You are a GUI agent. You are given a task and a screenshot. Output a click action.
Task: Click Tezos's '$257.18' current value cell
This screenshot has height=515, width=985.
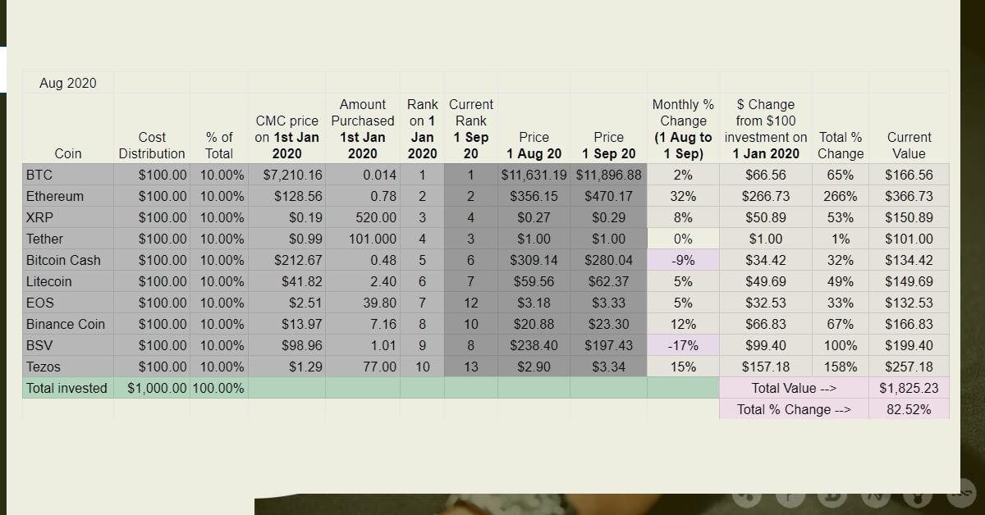pos(909,367)
